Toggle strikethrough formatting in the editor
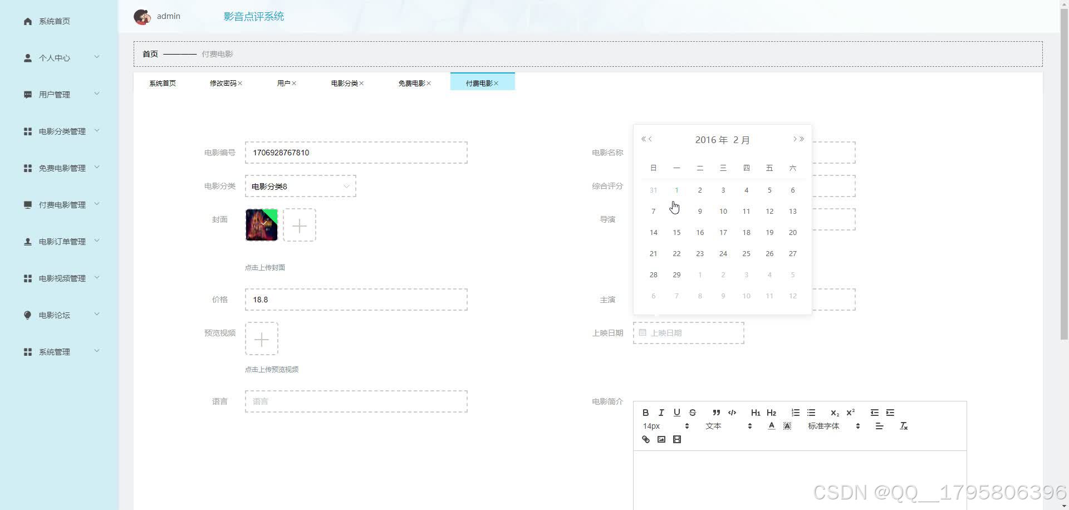The image size is (1069, 510). coord(692,413)
